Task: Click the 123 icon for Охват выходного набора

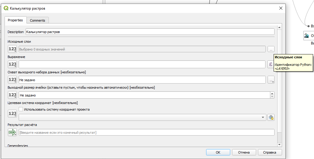Action: 12,80
